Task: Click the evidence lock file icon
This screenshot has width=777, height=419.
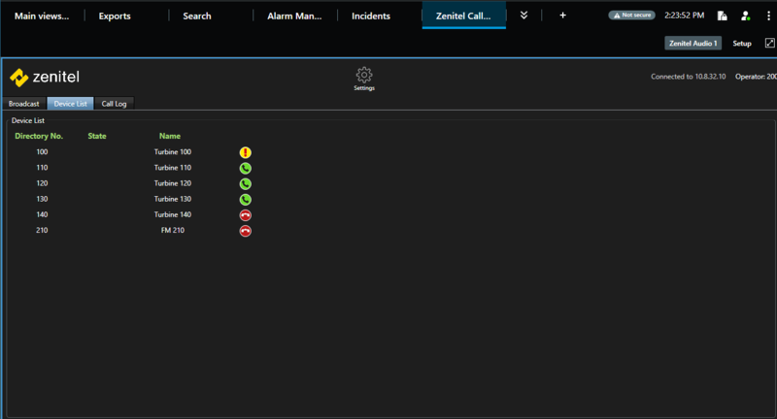Action: click(722, 16)
